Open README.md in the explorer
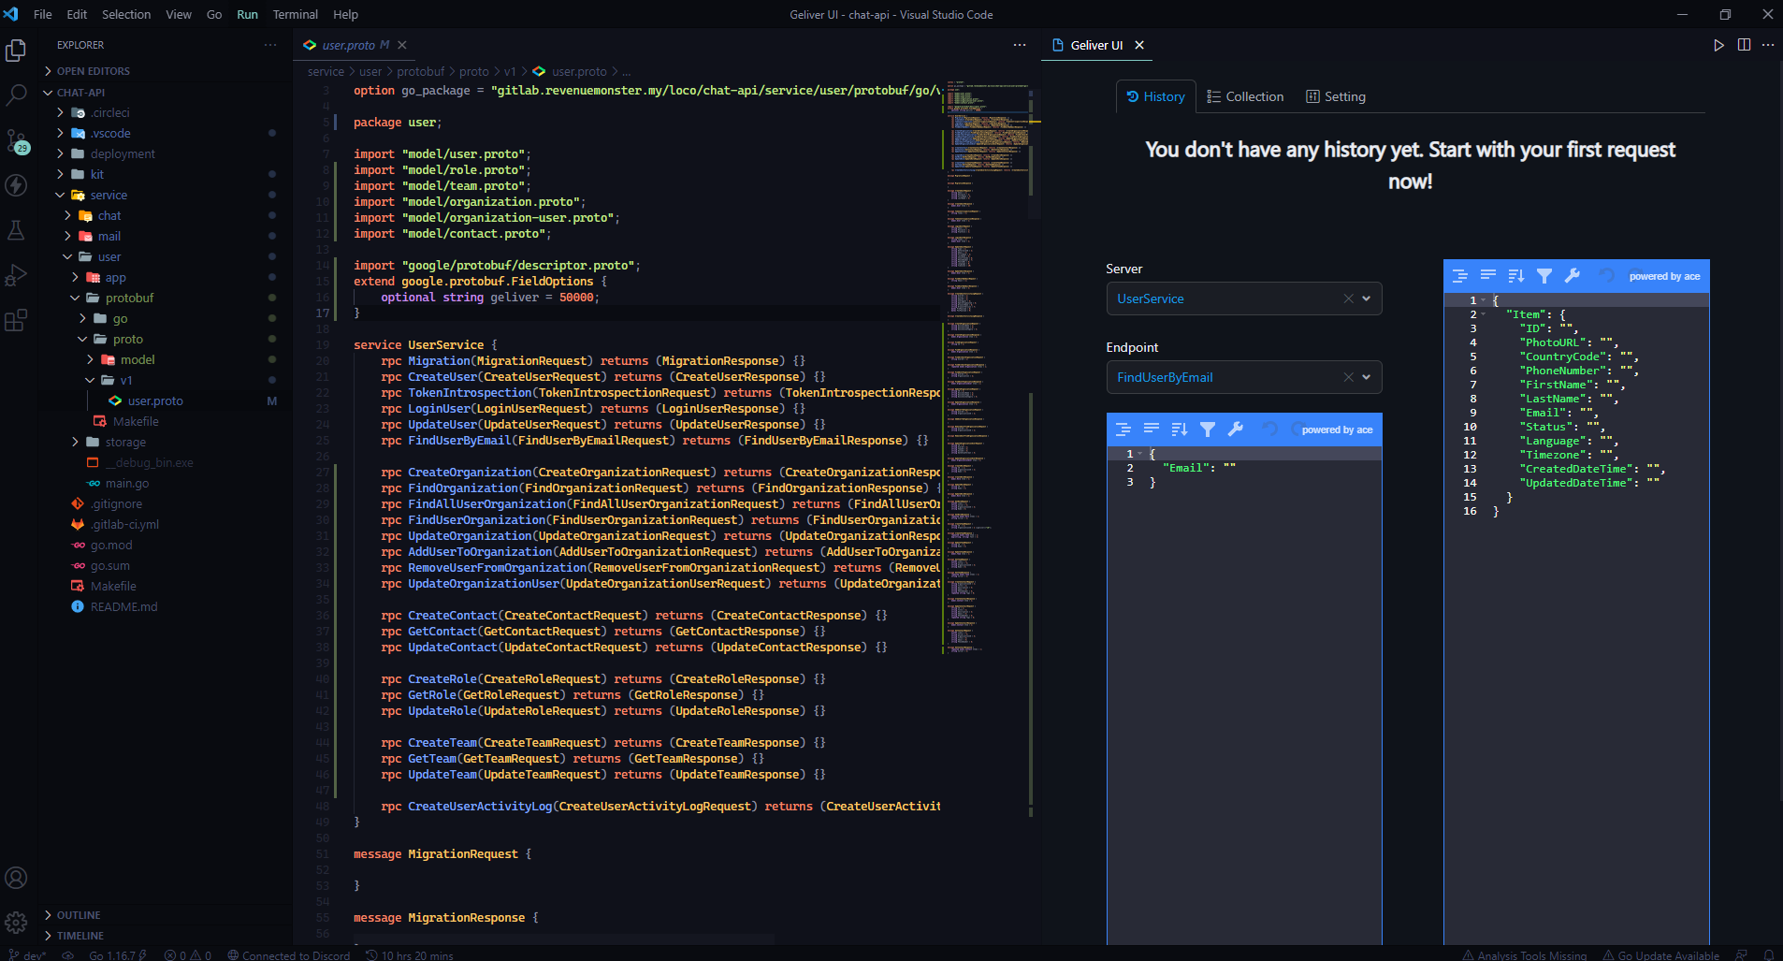Image resolution: width=1783 pixels, height=961 pixels. (167, 606)
